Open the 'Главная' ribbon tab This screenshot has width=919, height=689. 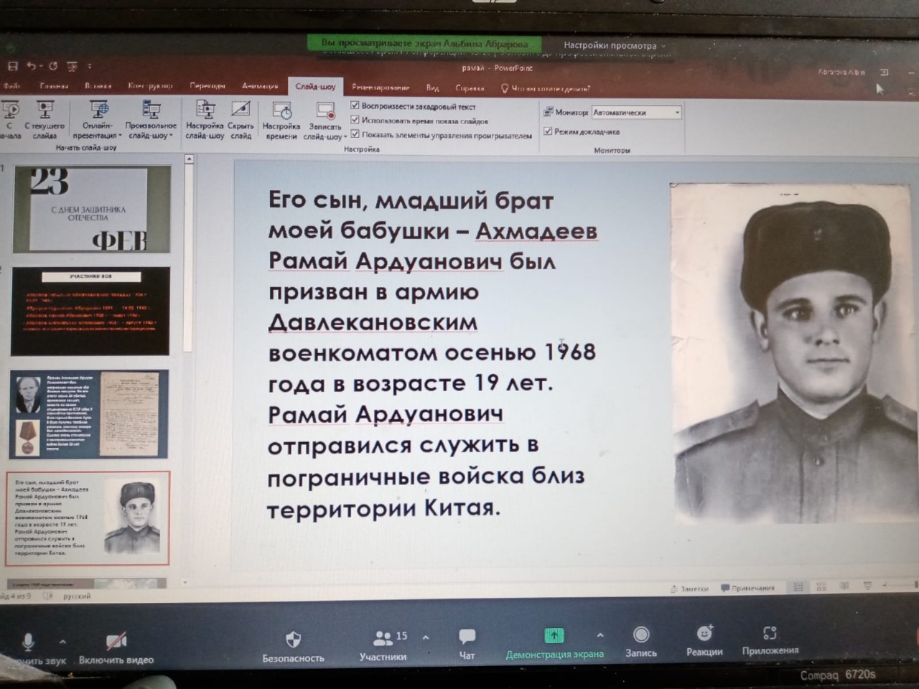[x=54, y=85]
